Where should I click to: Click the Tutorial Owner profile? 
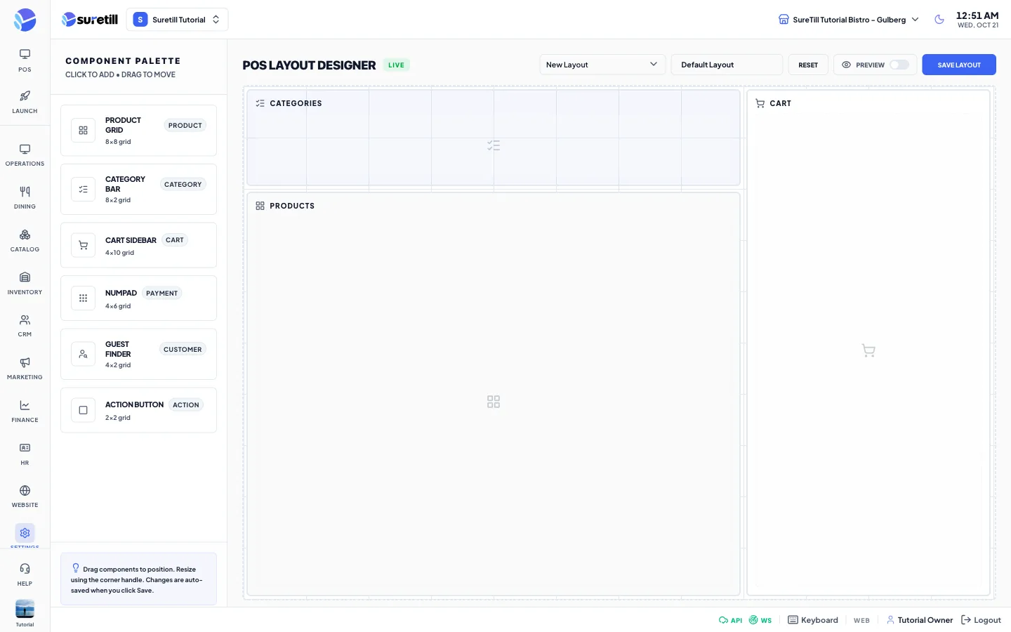click(x=920, y=620)
